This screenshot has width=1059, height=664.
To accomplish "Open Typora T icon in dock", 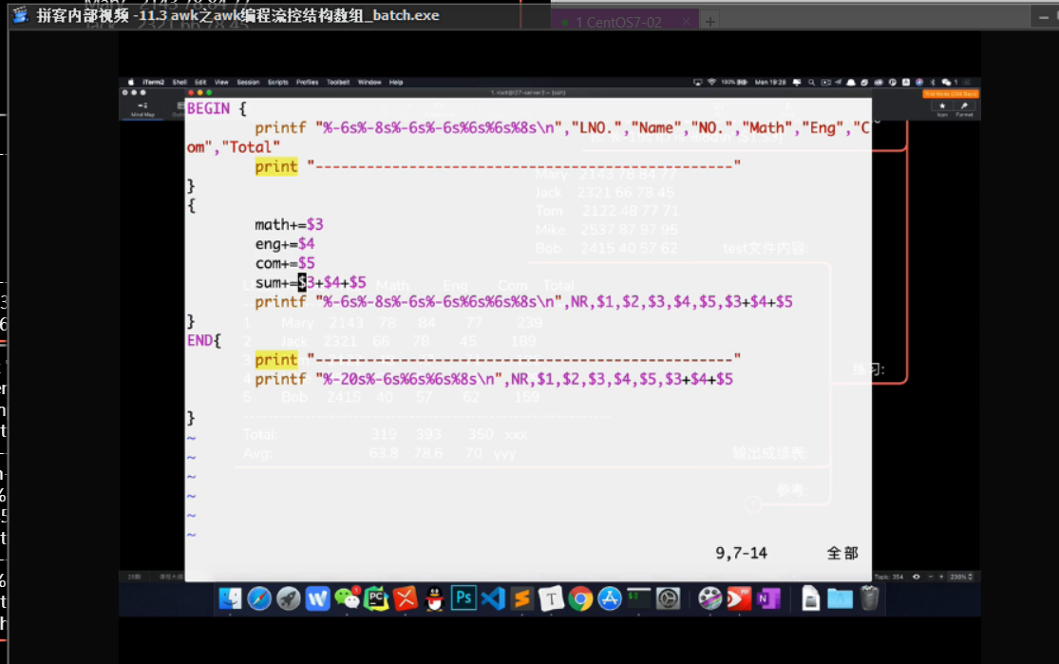I will pos(551,598).
